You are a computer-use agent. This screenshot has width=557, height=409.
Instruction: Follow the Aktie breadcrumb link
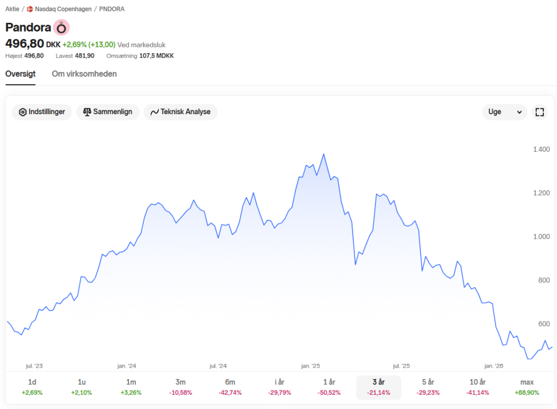click(12, 9)
